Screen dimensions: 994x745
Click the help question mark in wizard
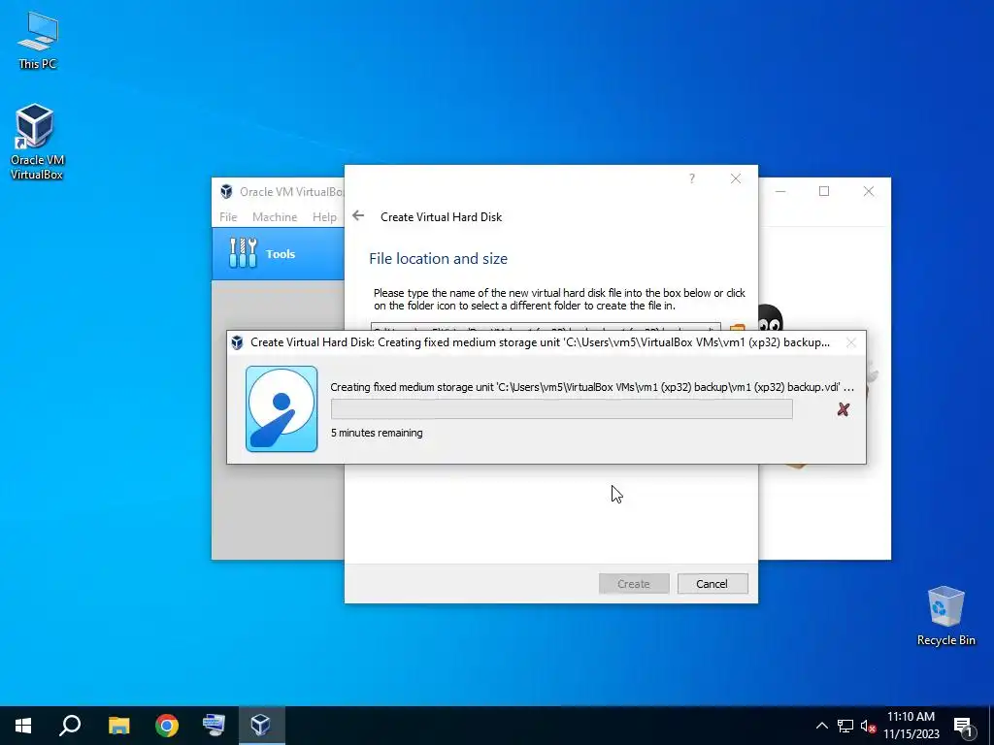pyautogui.click(x=691, y=178)
